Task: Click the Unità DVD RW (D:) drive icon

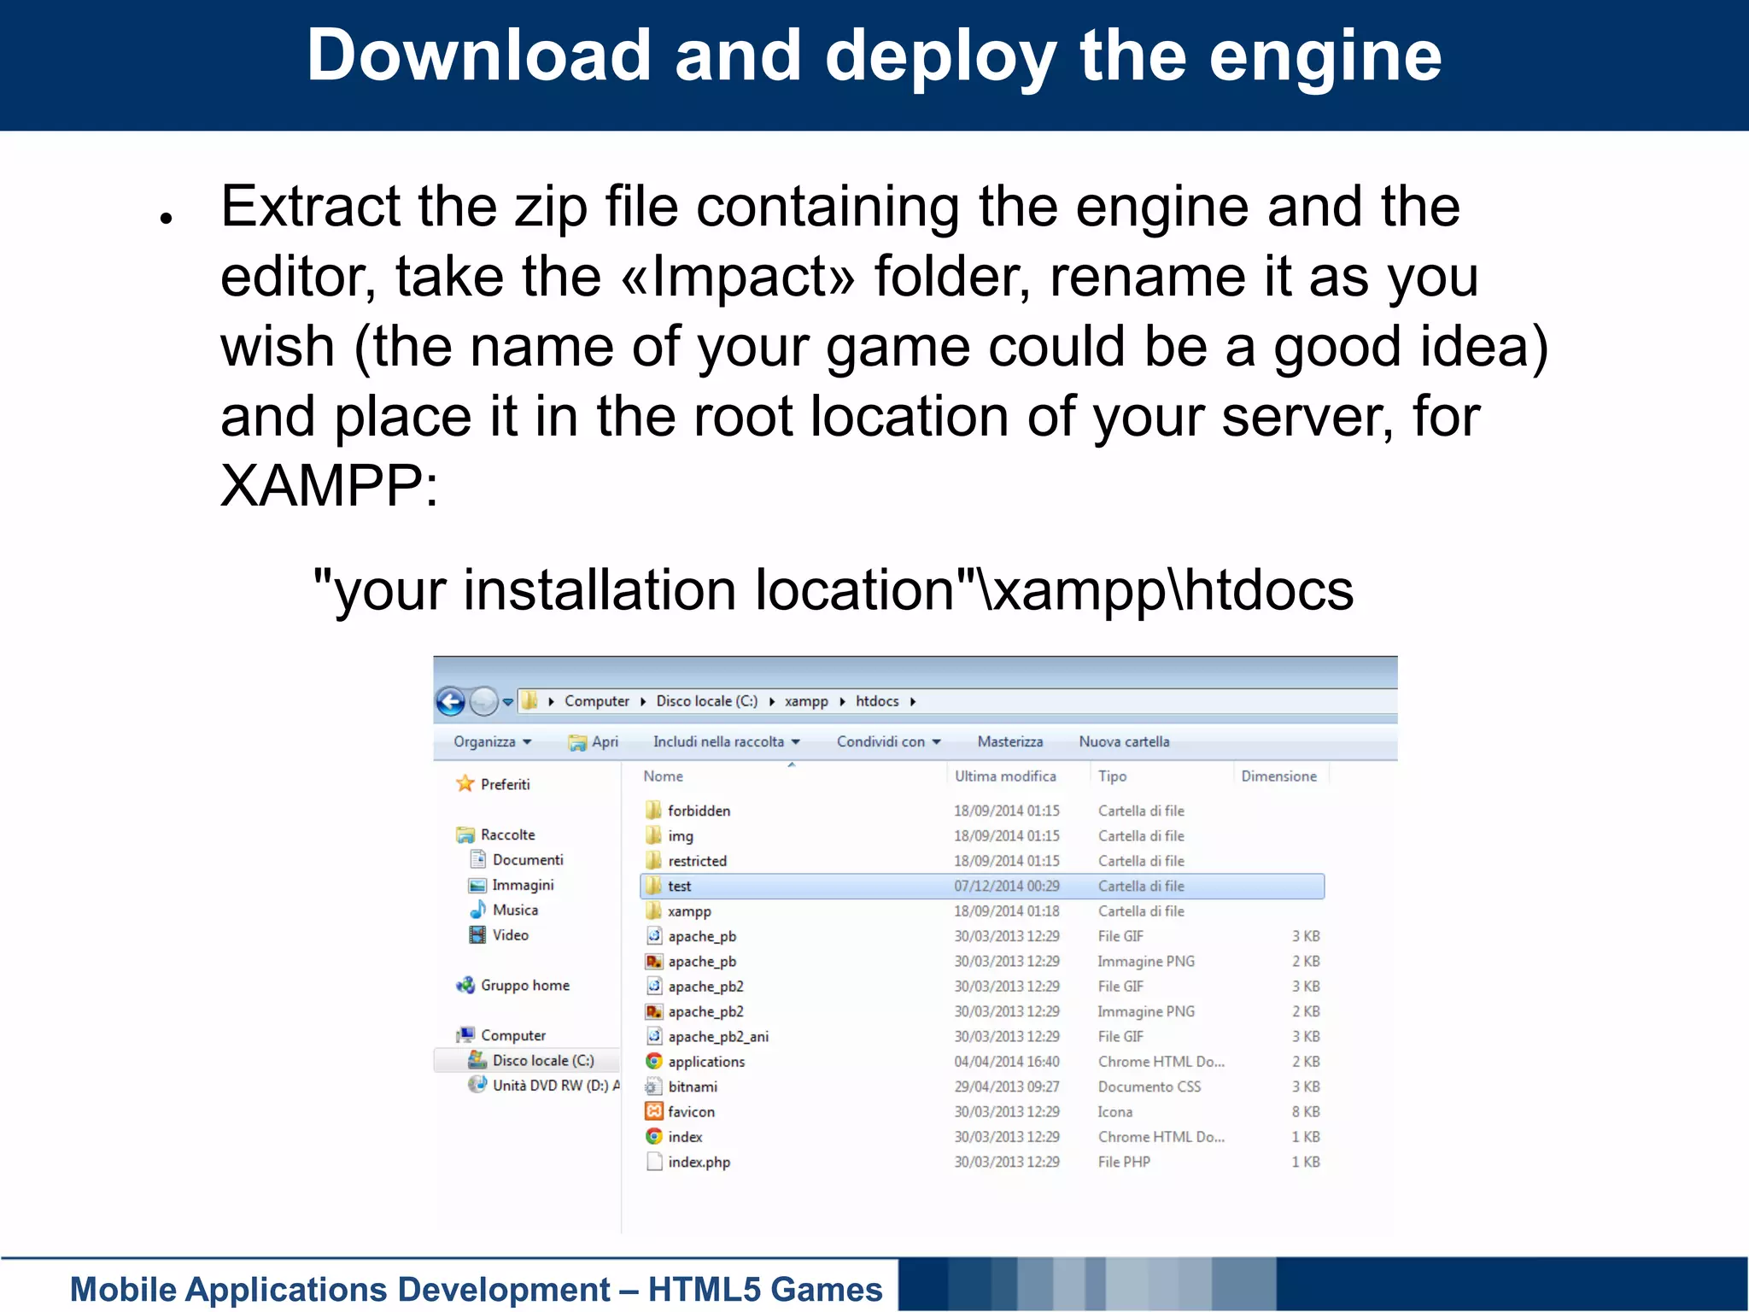Action: 478,1085
